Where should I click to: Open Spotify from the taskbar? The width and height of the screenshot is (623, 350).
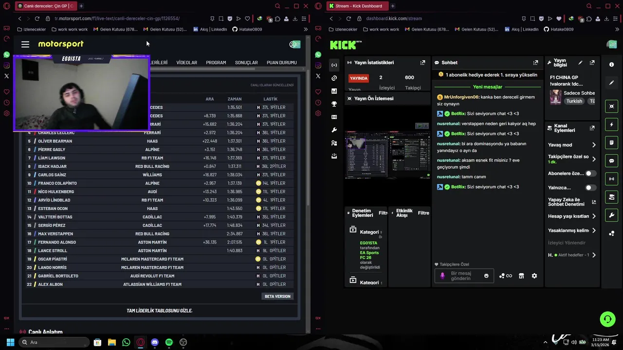(x=169, y=342)
